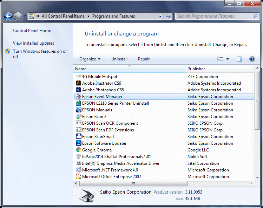Click the Epson Event Manager row icon

point(79,97)
